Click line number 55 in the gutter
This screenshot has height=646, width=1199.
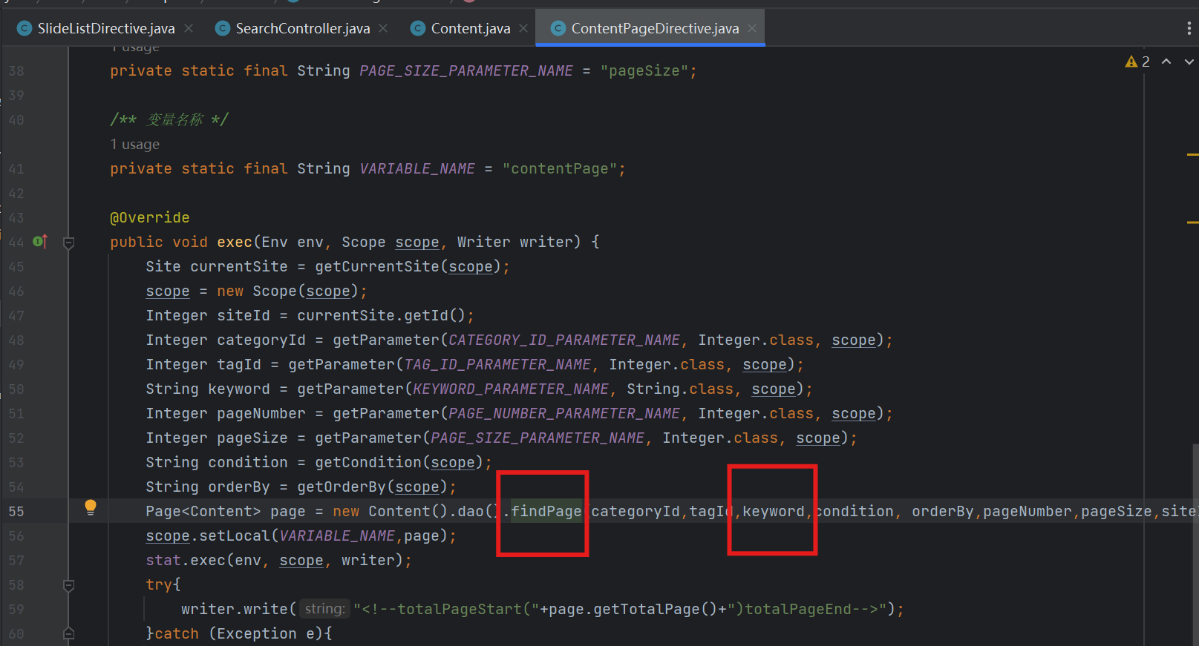(x=16, y=511)
